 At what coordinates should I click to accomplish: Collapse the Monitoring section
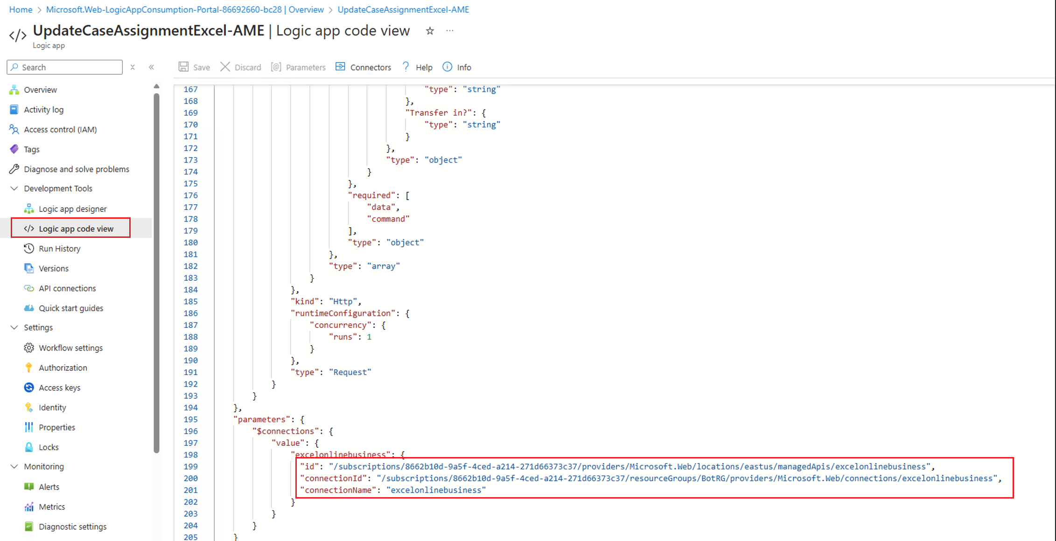pyautogui.click(x=14, y=466)
